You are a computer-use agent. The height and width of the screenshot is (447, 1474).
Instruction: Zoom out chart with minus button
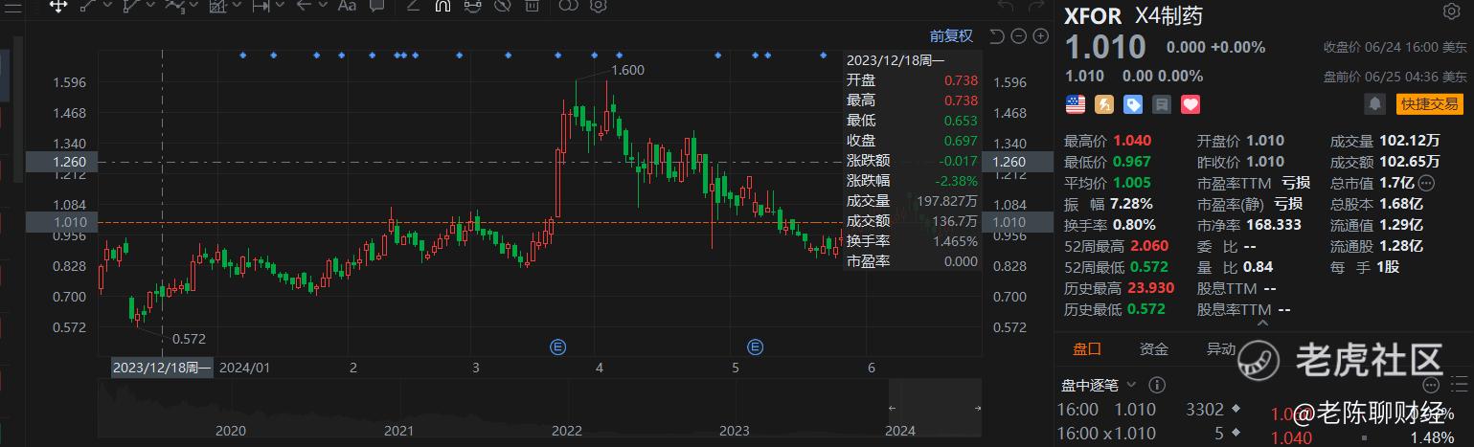(x=1018, y=36)
